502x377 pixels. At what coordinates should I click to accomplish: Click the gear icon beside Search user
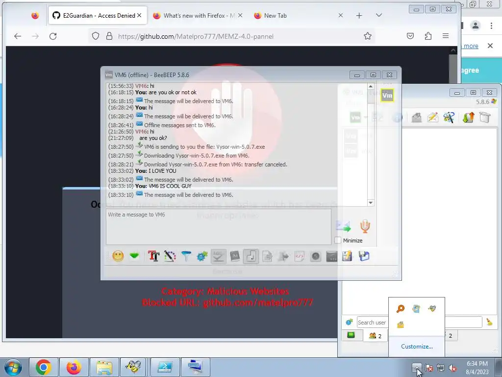(349, 322)
